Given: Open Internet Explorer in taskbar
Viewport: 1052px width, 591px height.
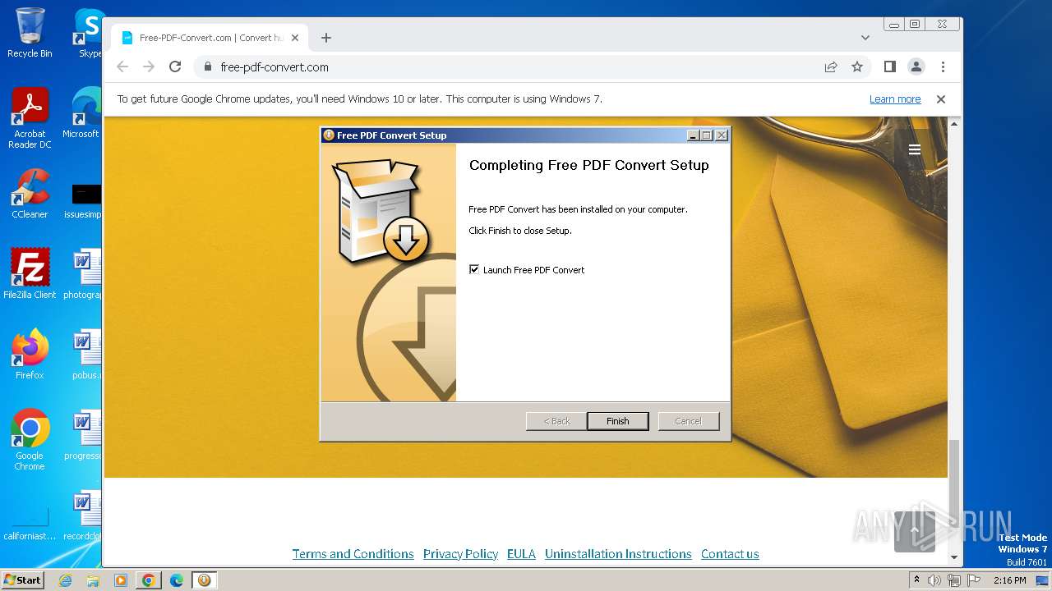Looking at the screenshot, I should pos(65,580).
